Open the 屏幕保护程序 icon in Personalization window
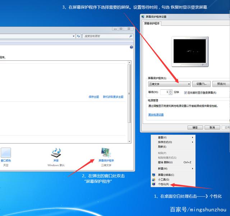The width and height of the screenshot is (230, 216). 106,153
